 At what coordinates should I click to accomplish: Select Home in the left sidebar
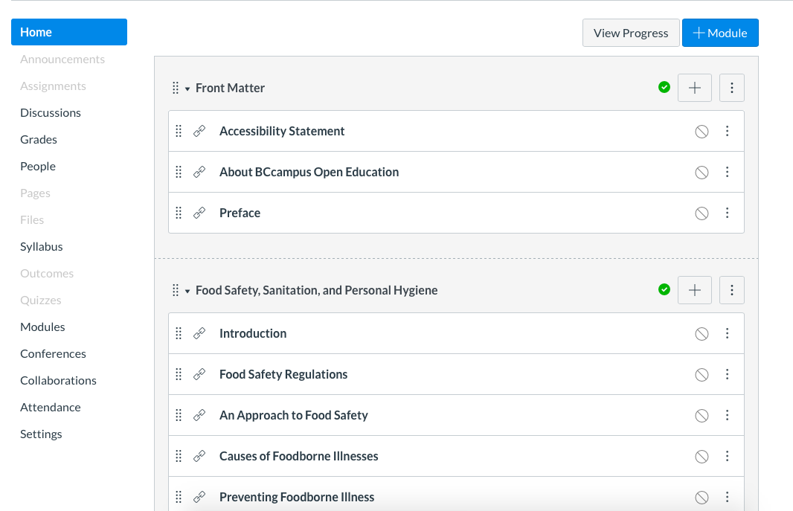point(36,32)
